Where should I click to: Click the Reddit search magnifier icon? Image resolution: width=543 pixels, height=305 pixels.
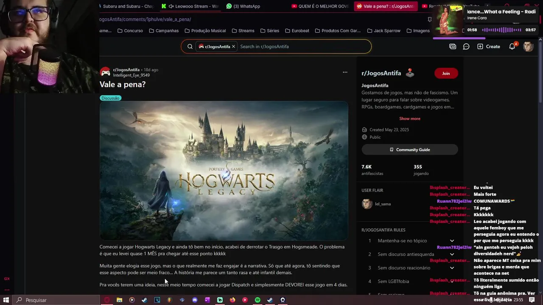(x=190, y=47)
